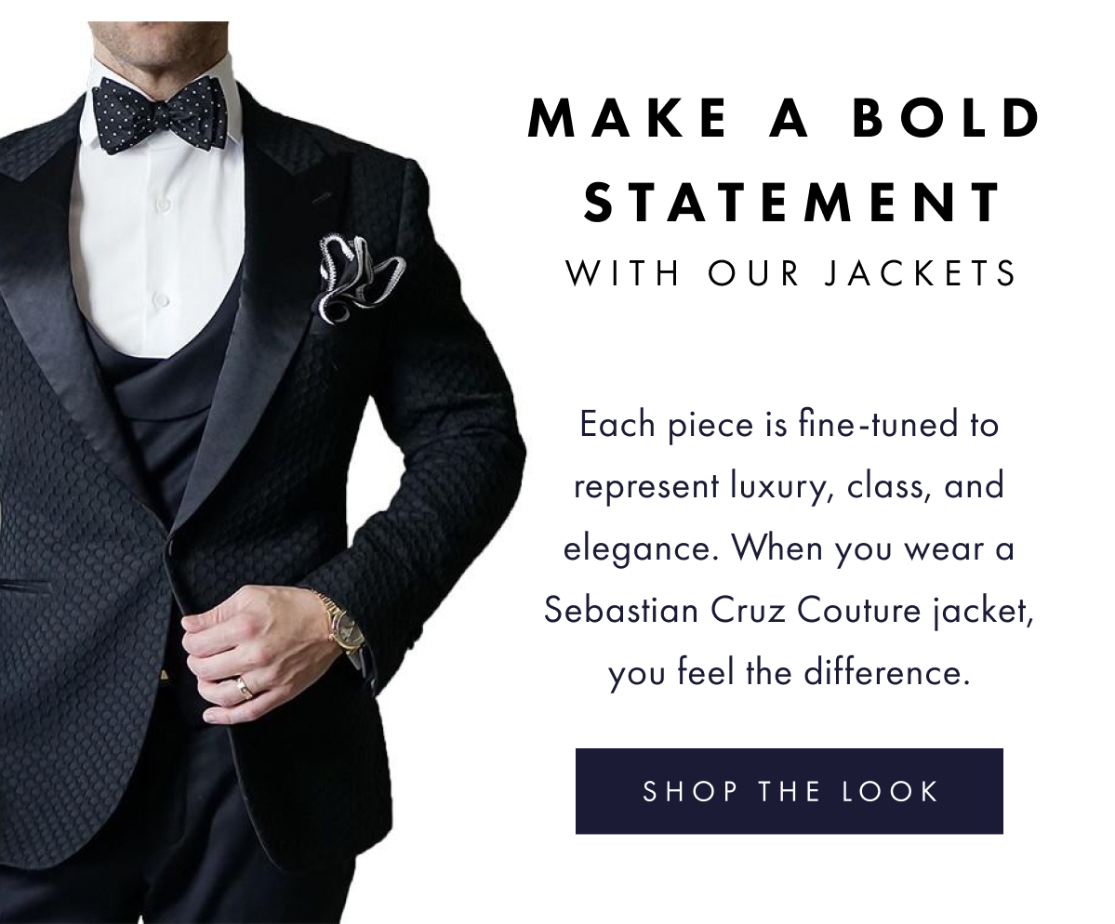Click the Sebastian Cruz Couture jacket text
The width and height of the screenshot is (1115, 924).
click(788, 612)
